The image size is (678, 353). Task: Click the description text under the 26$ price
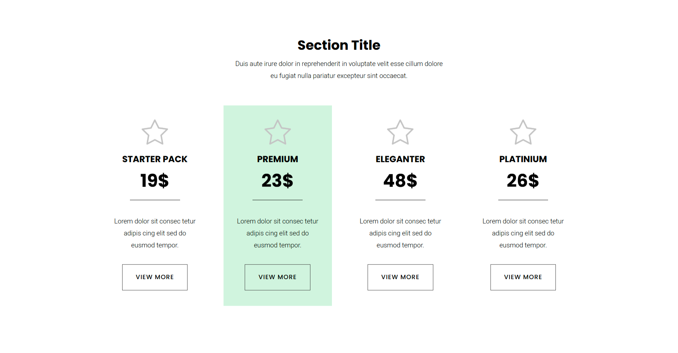(523, 233)
